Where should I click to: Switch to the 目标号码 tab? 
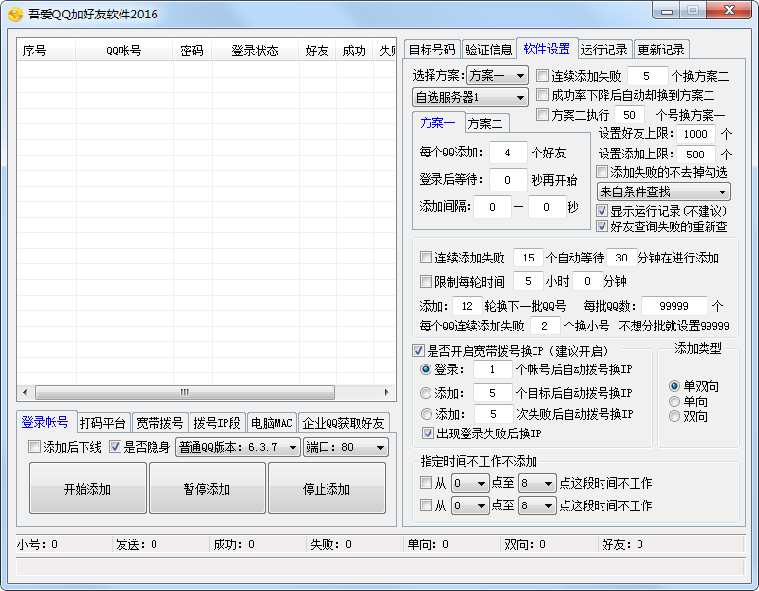[431, 50]
